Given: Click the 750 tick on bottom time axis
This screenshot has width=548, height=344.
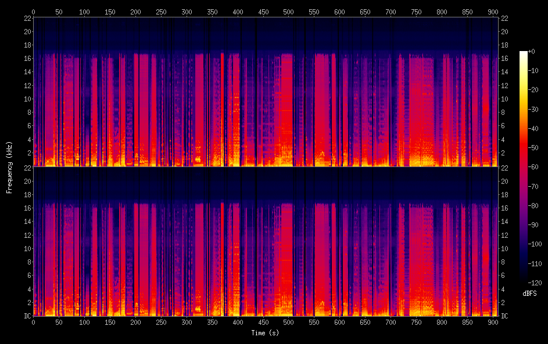Looking at the screenshot, I should click(416, 322).
